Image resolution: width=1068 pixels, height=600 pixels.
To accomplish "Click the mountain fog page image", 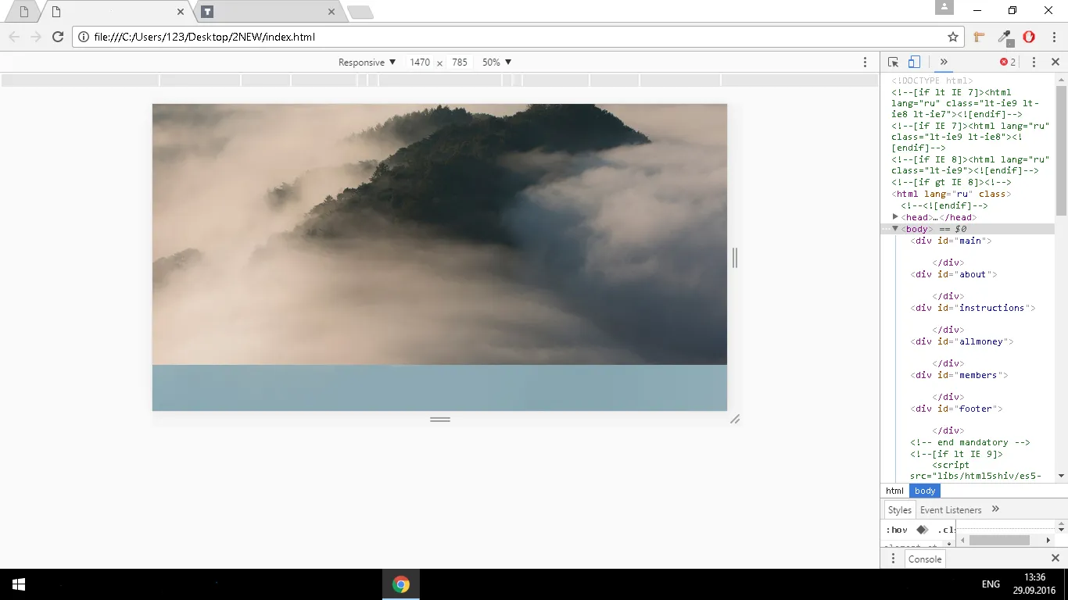I will (439, 234).
